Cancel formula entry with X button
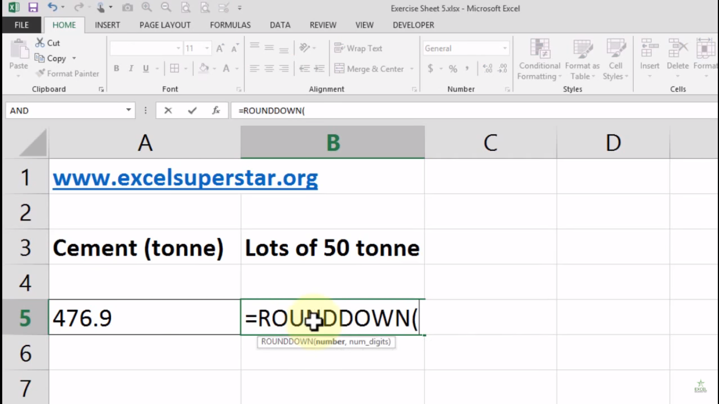Viewport: 719px width, 404px height. tap(168, 110)
